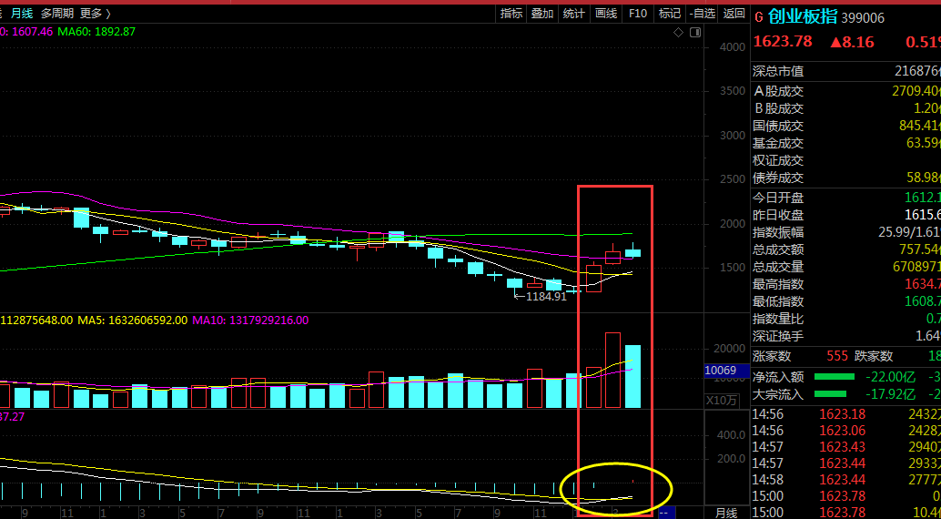Click the MA60: 1892.87 indicator label

click(96, 31)
